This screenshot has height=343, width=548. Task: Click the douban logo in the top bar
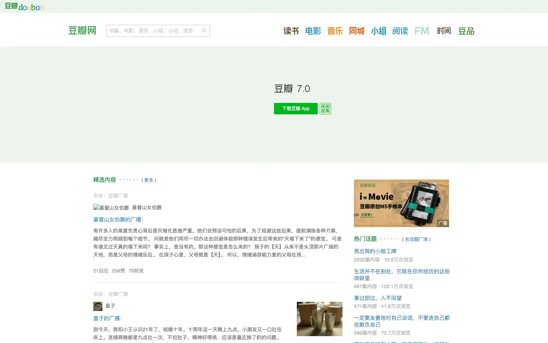[x=24, y=6]
